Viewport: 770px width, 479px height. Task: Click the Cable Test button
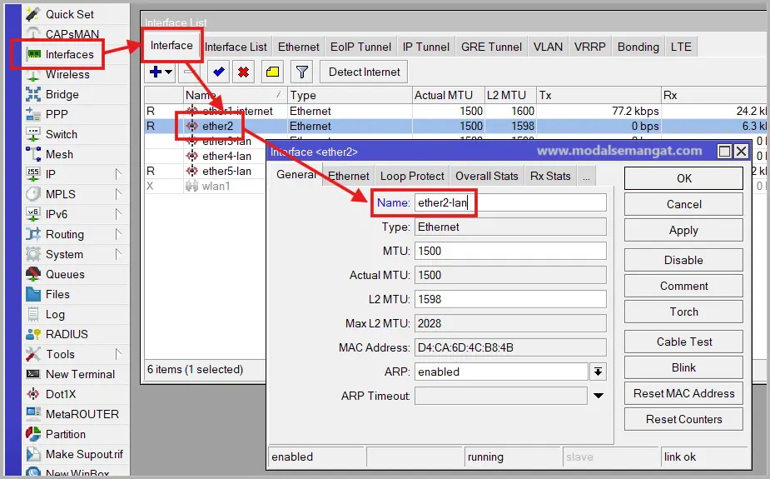pos(683,342)
